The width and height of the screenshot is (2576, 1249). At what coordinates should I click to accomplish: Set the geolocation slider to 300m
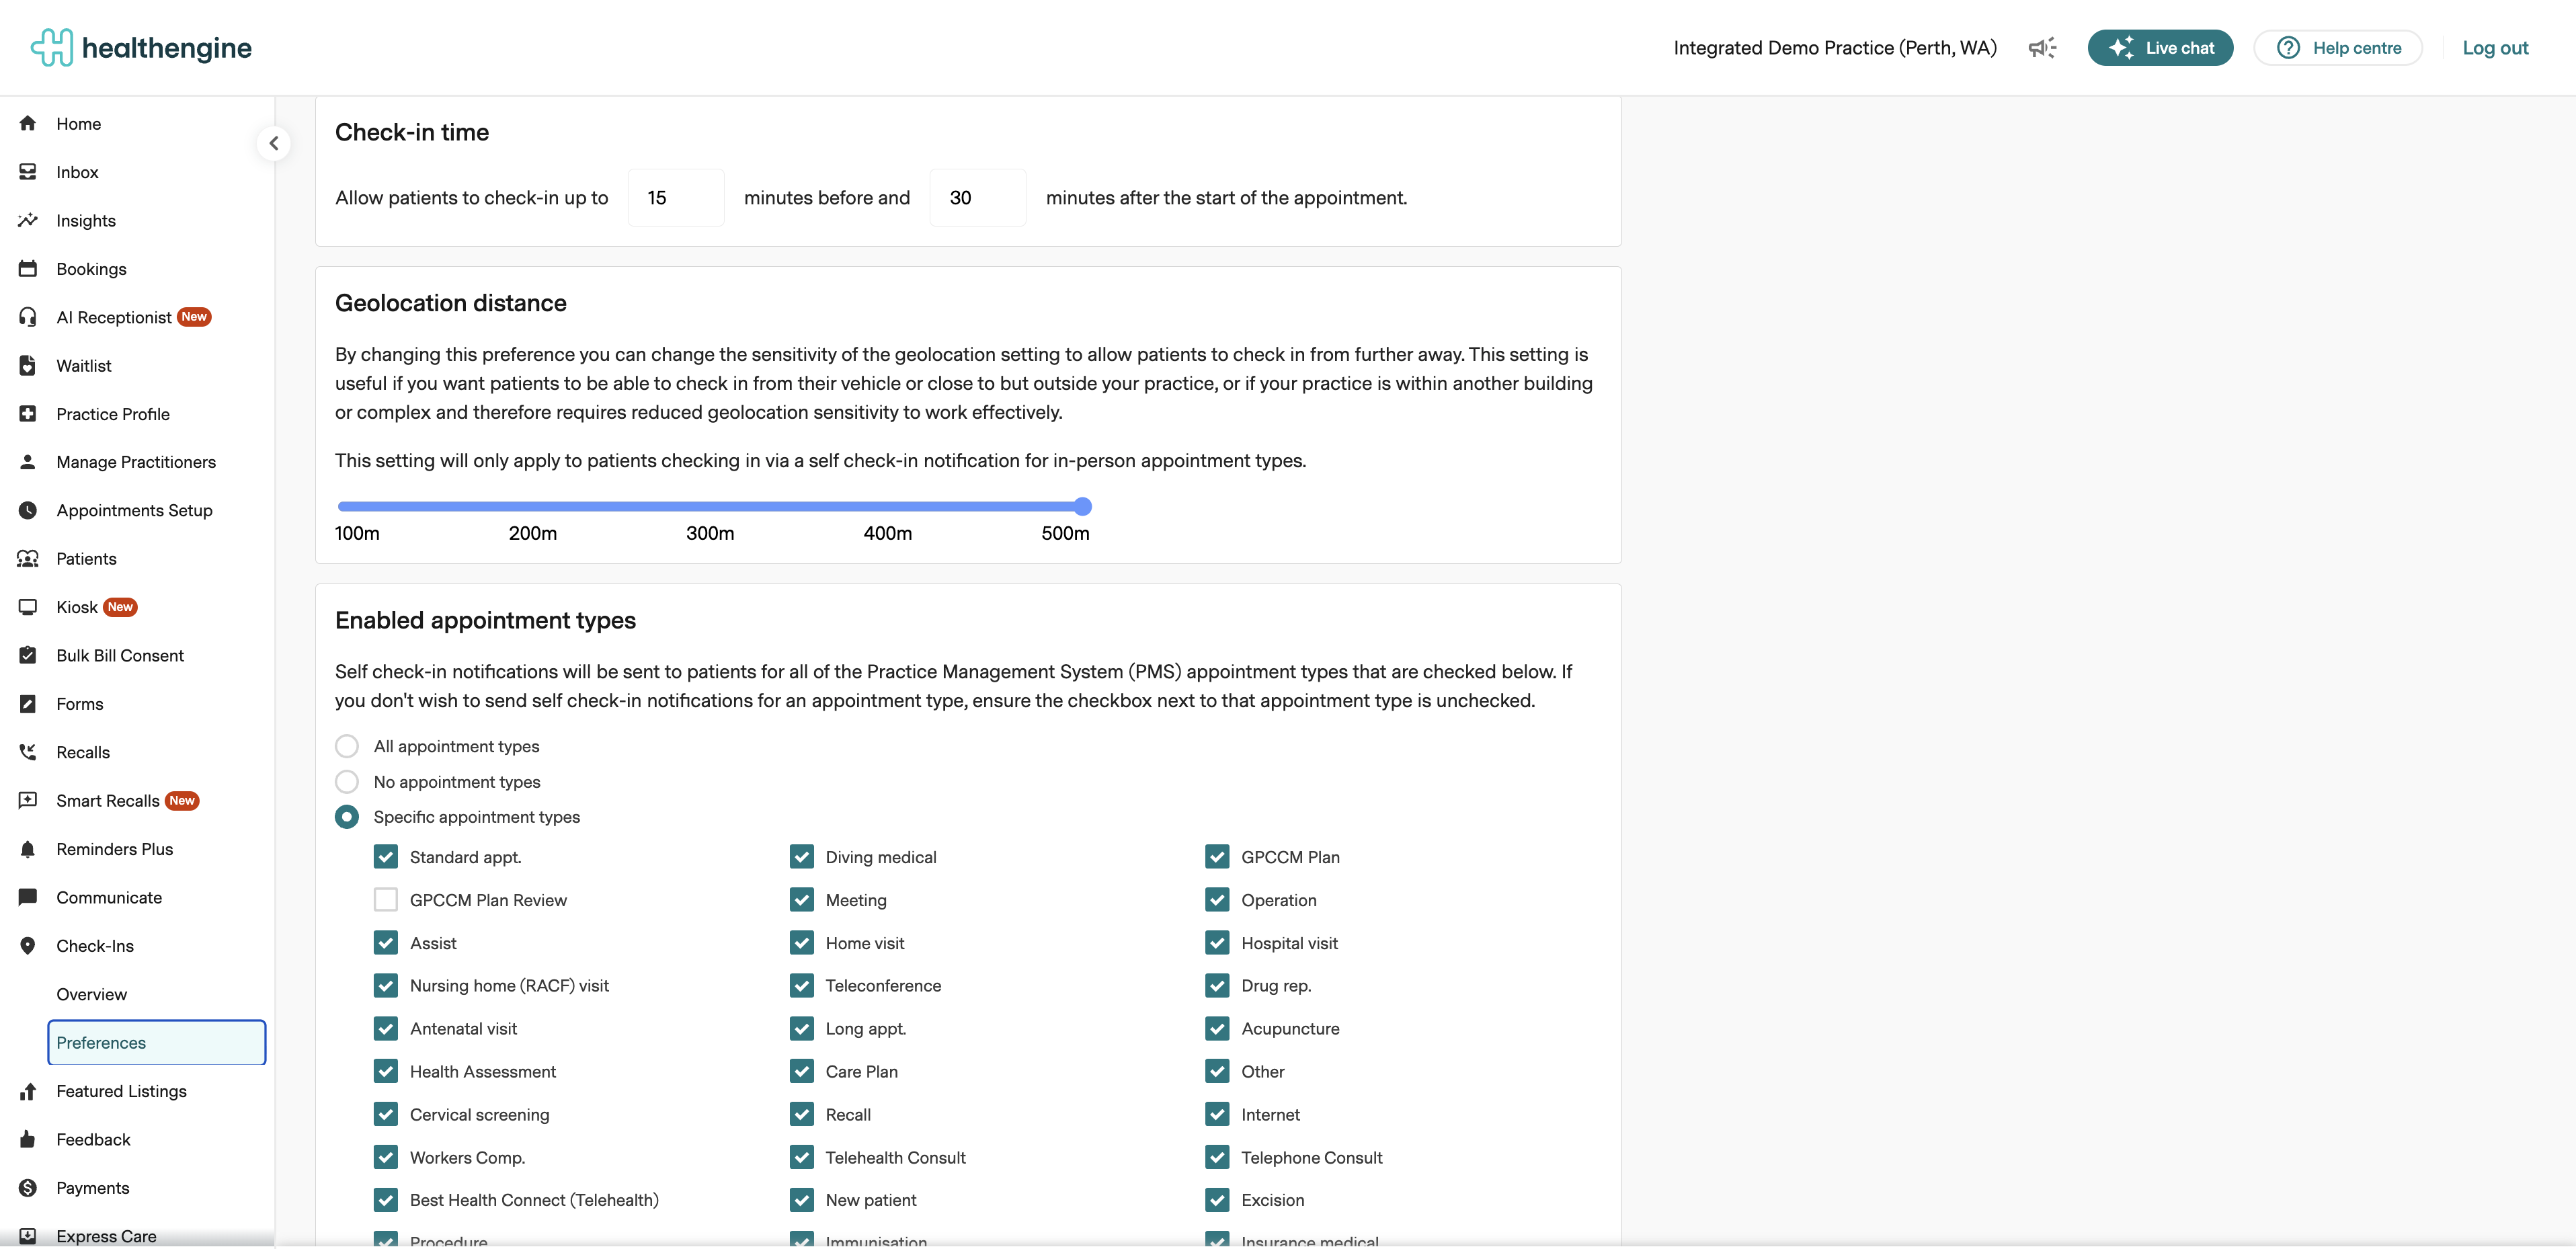coord(710,507)
